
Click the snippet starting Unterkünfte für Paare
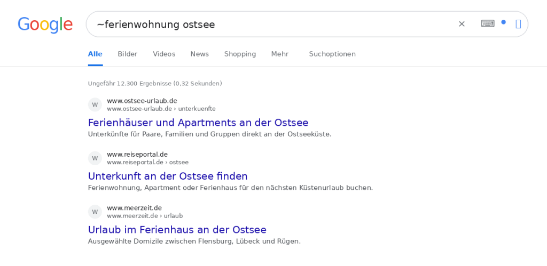(x=209, y=134)
